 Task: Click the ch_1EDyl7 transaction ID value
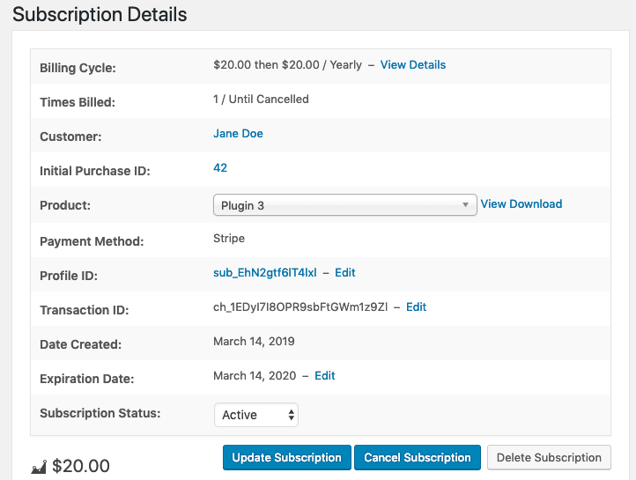[299, 307]
